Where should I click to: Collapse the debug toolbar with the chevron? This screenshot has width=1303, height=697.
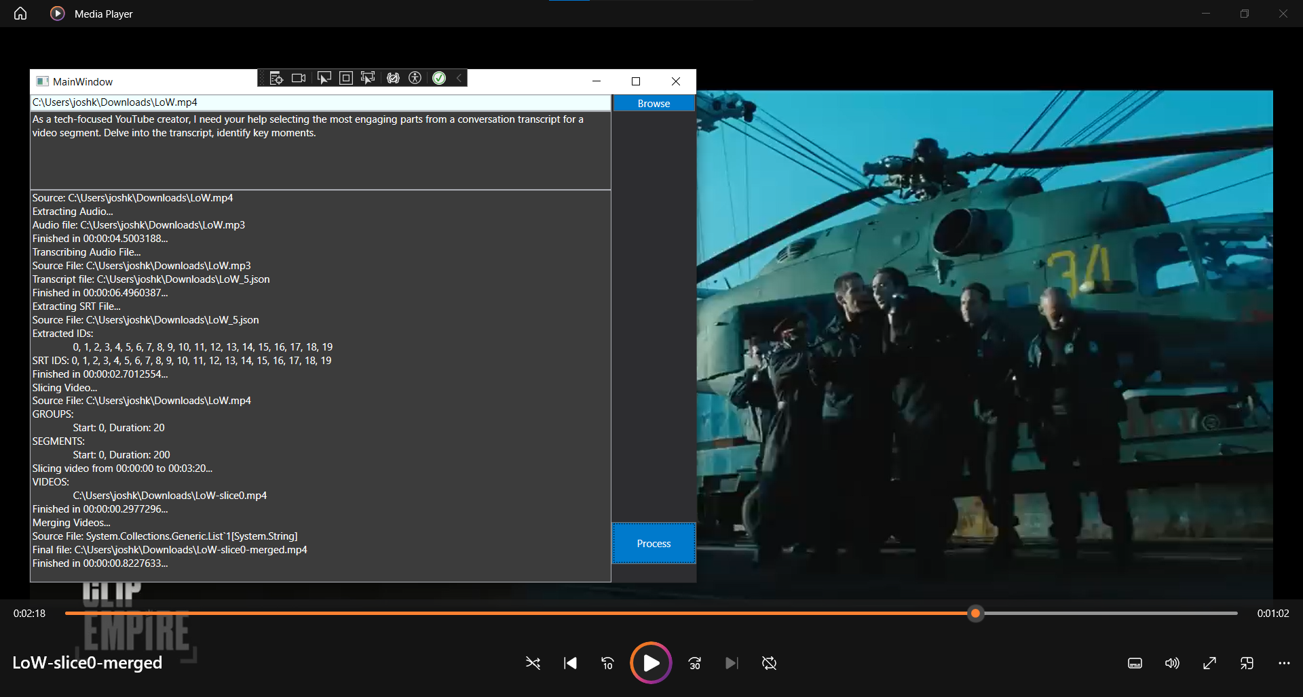click(459, 78)
